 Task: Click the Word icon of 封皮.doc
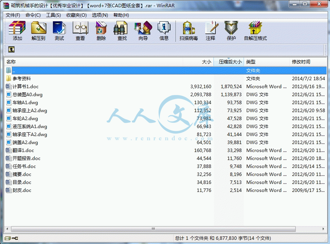coord(8,190)
